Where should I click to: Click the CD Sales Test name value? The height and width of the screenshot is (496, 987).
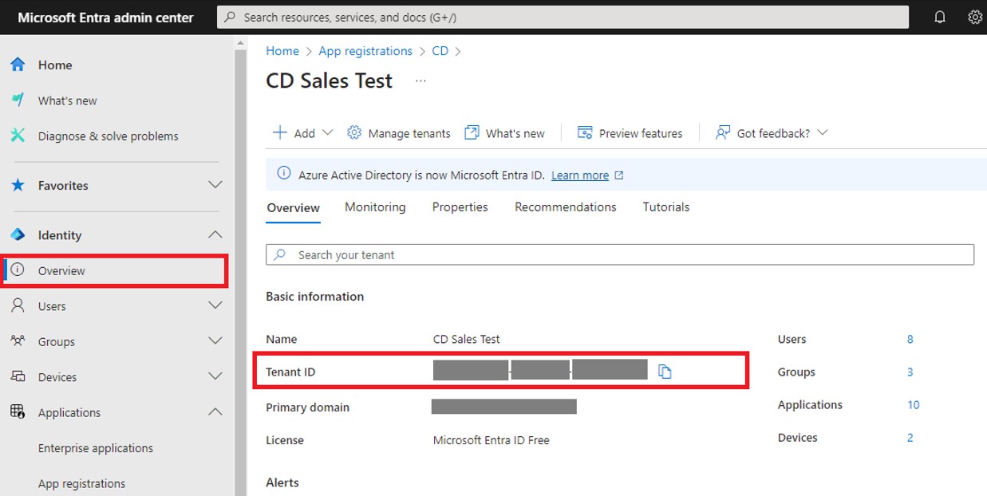(x=467, y=339)
